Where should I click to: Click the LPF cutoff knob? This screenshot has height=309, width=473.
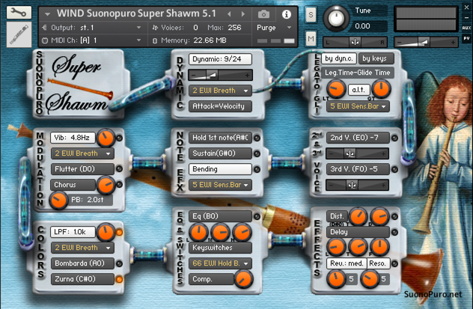pyautogui.click(x=106, y=232)
